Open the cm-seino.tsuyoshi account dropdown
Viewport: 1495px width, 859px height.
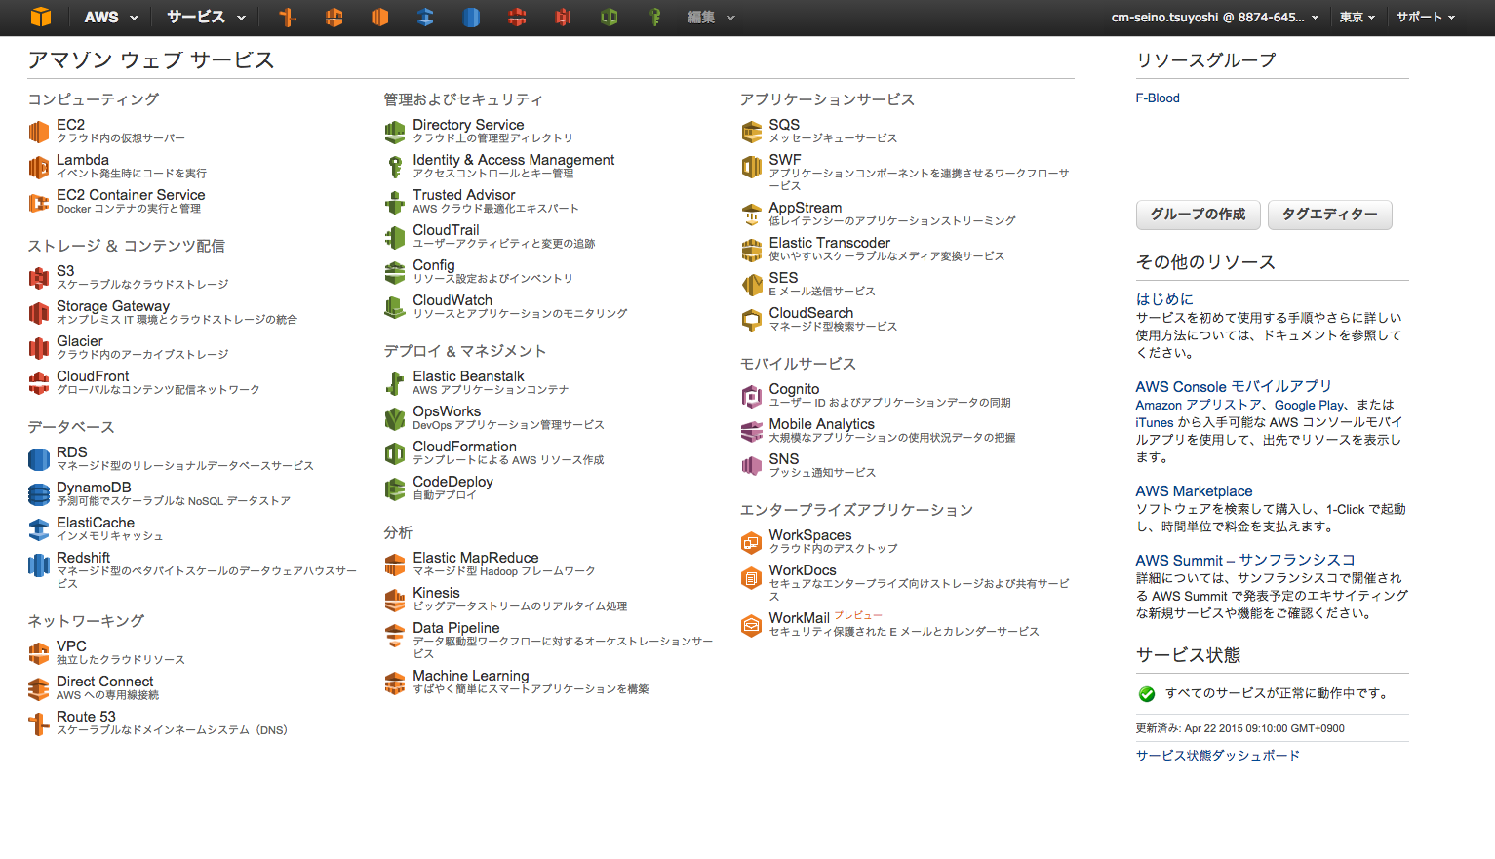point(1215,17)
